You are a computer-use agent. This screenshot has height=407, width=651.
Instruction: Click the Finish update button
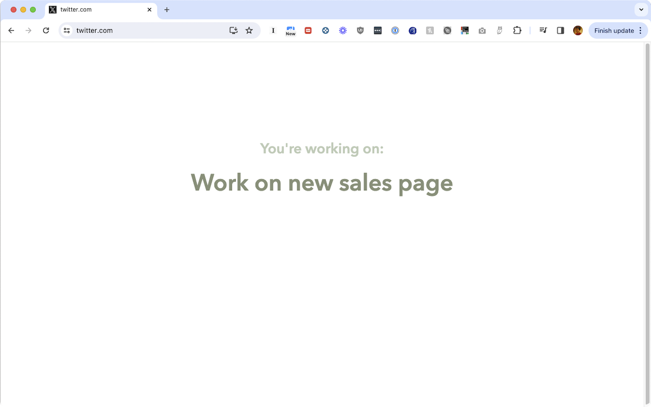(x=614, y=31)
